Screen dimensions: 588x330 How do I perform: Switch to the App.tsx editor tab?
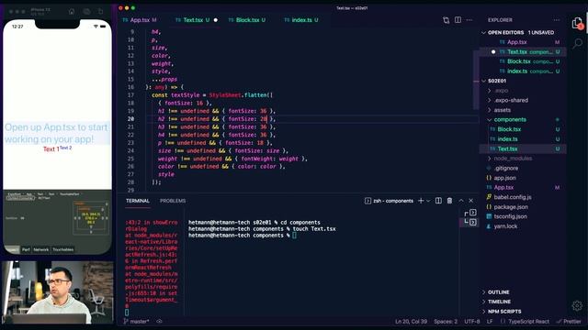[x=140, y=20]
